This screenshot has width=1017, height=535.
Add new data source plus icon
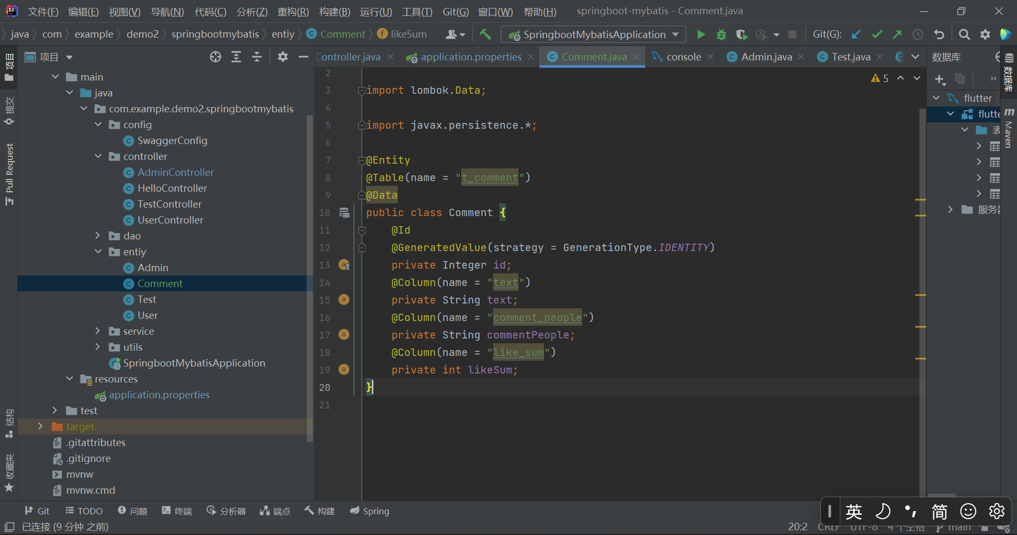(x=940, y=79)
